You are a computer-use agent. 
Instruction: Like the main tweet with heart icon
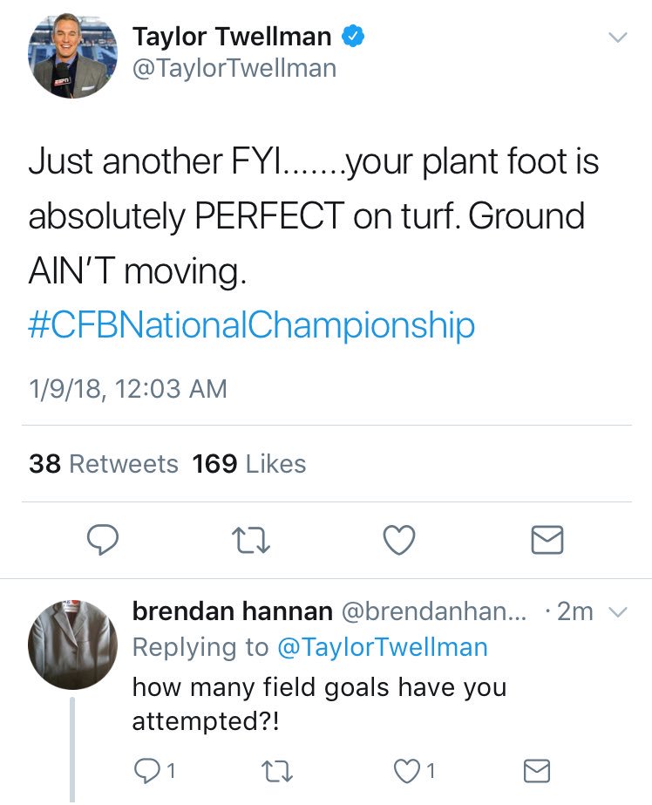(399, 541)
